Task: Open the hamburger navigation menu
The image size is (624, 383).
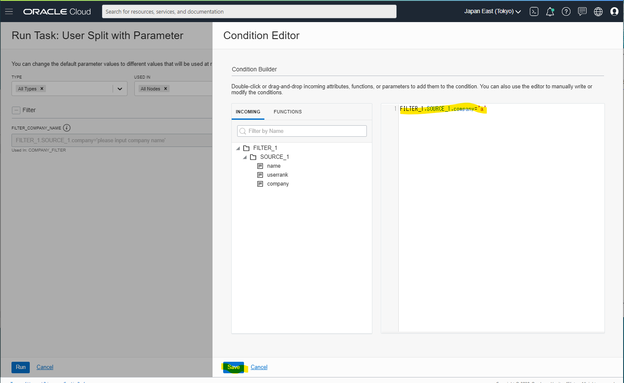Action: pos(9,11)
